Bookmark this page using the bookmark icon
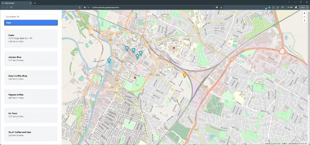 point(79,7)
